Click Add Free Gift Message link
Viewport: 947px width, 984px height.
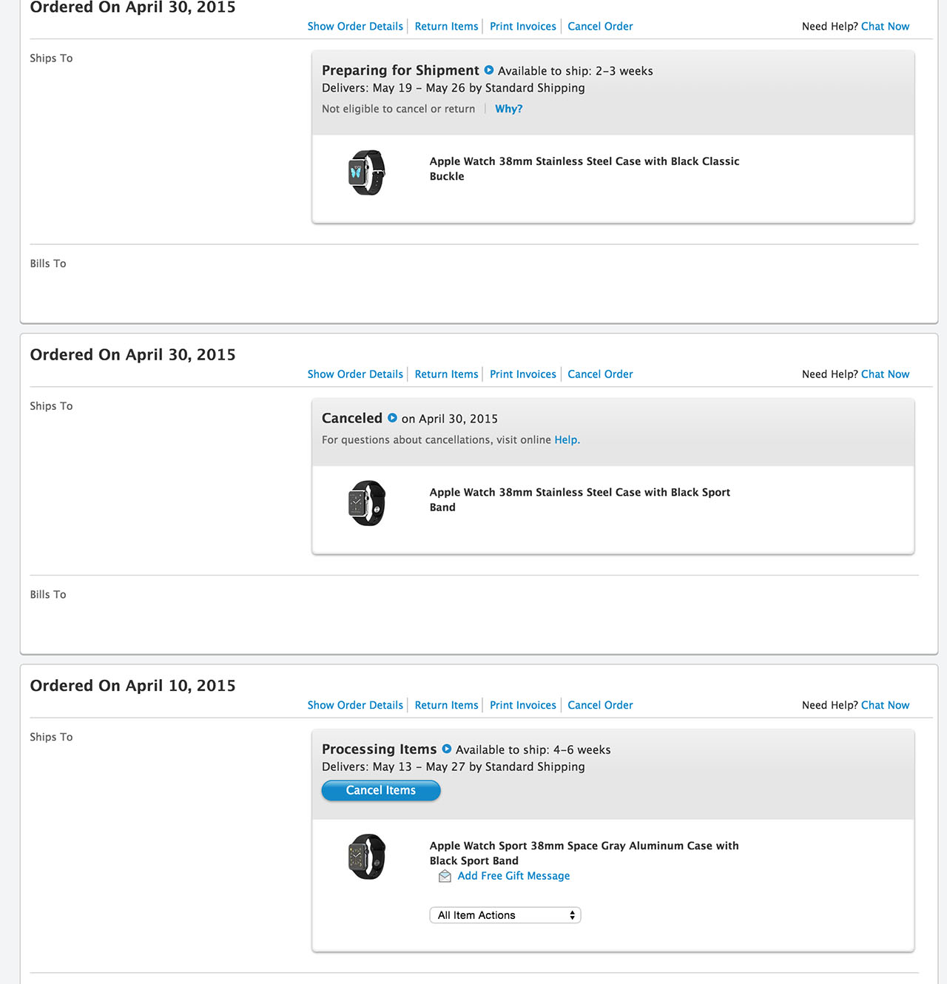[513, 876]
